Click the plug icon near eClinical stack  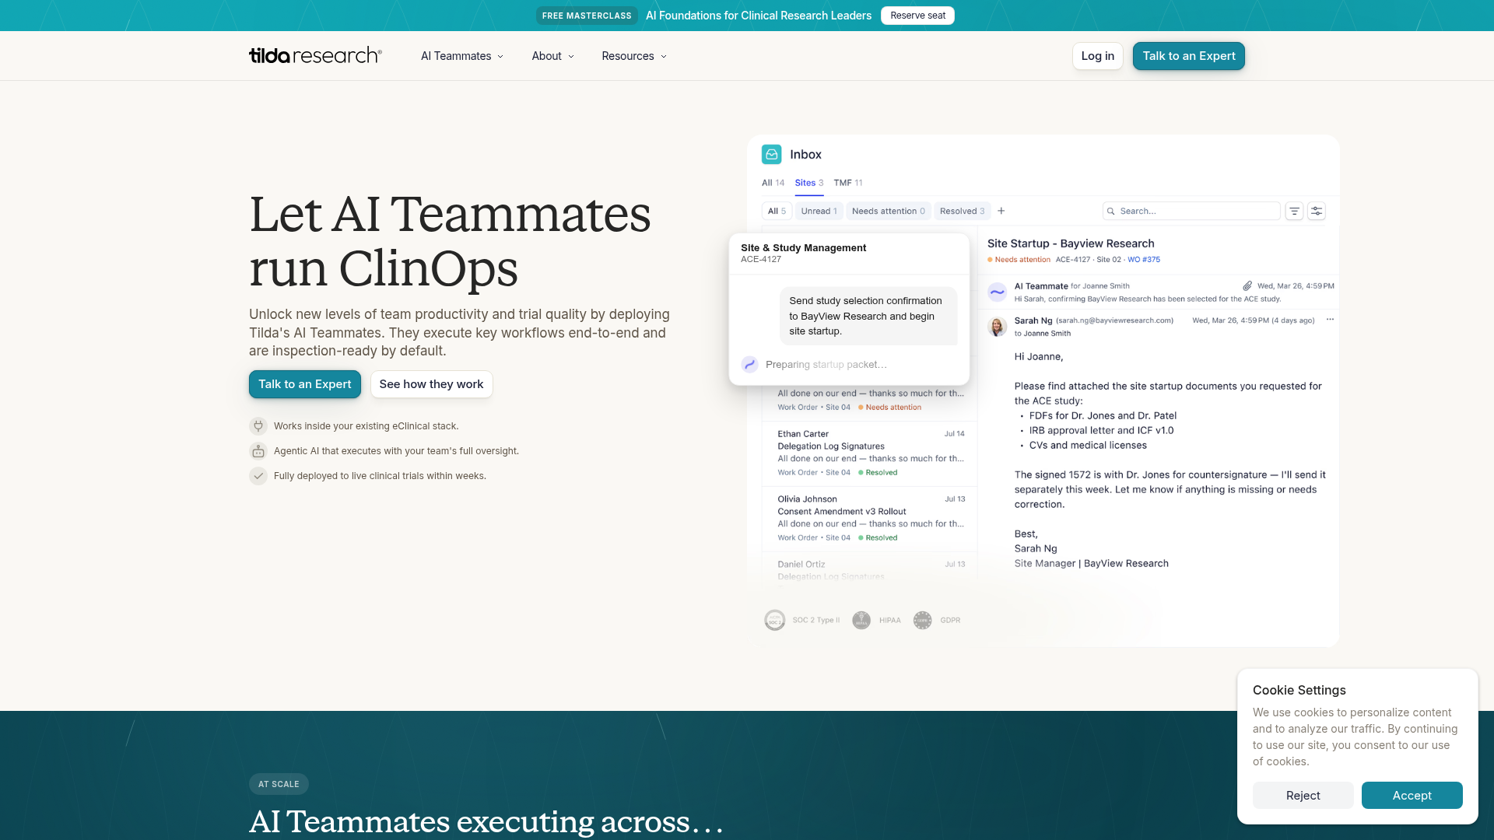point(258,426)
